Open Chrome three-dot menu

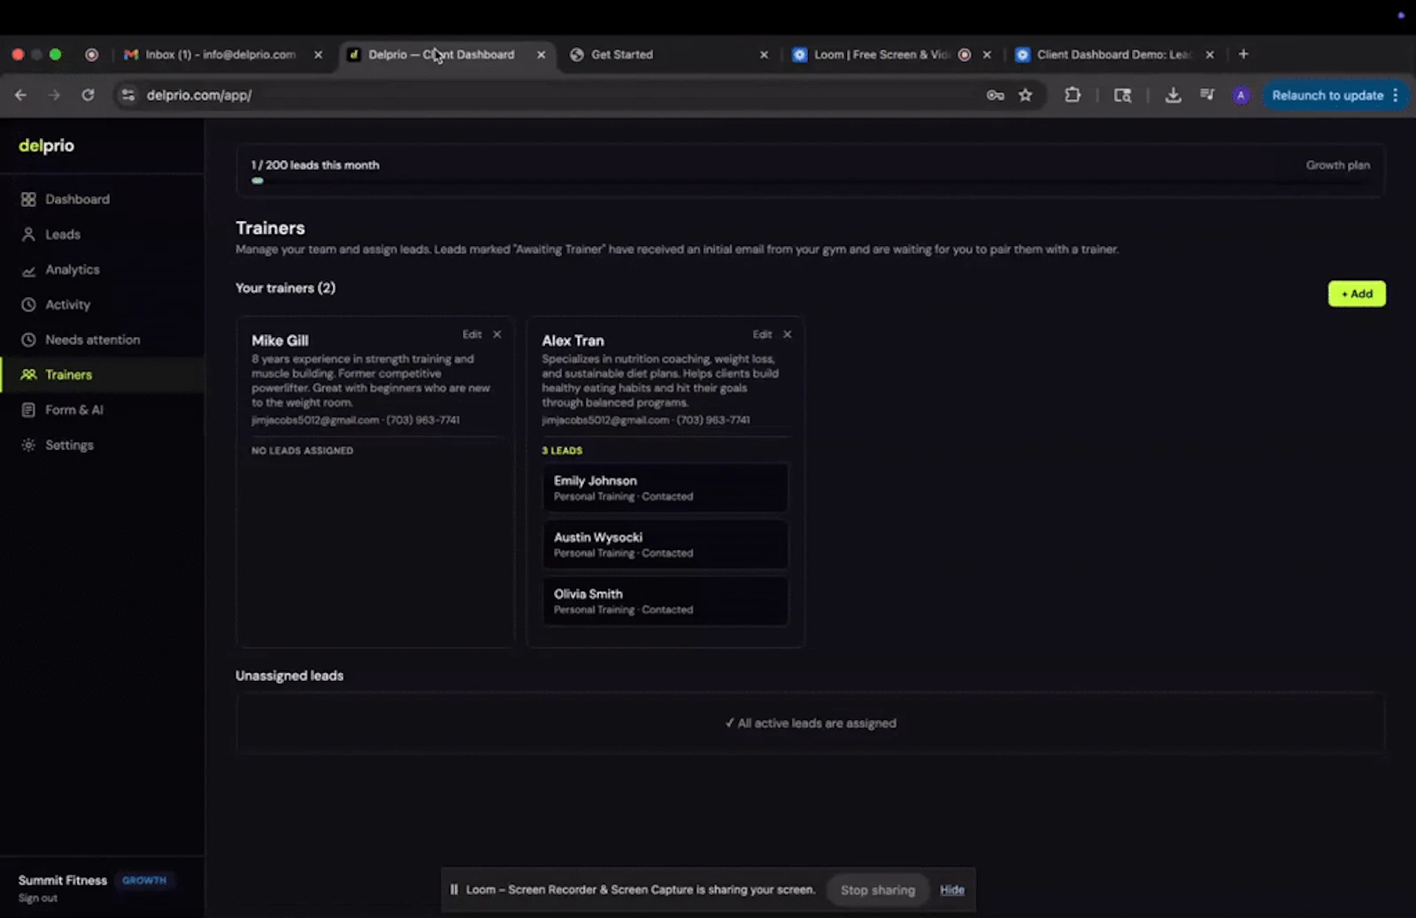(x=1396, y=95)
